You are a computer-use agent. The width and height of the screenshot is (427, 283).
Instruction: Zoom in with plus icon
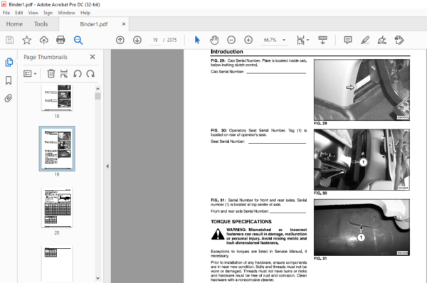coord(248,40)
